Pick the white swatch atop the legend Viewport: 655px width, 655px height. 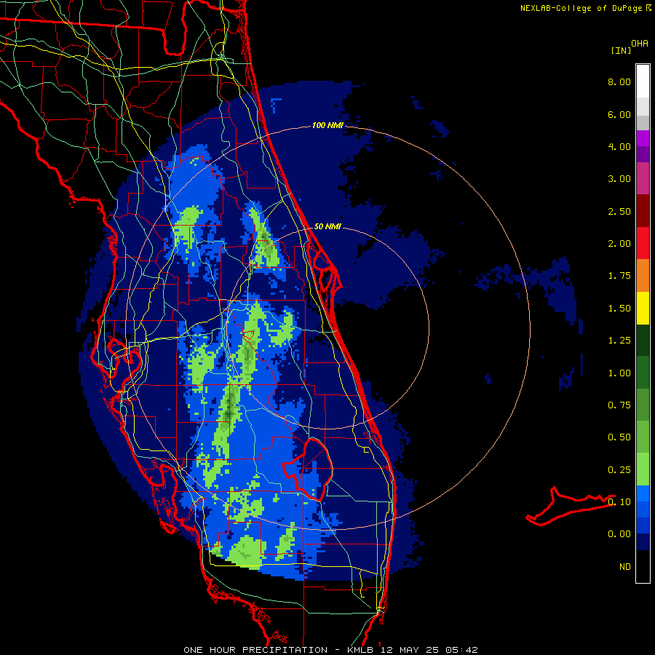(643, 82)
